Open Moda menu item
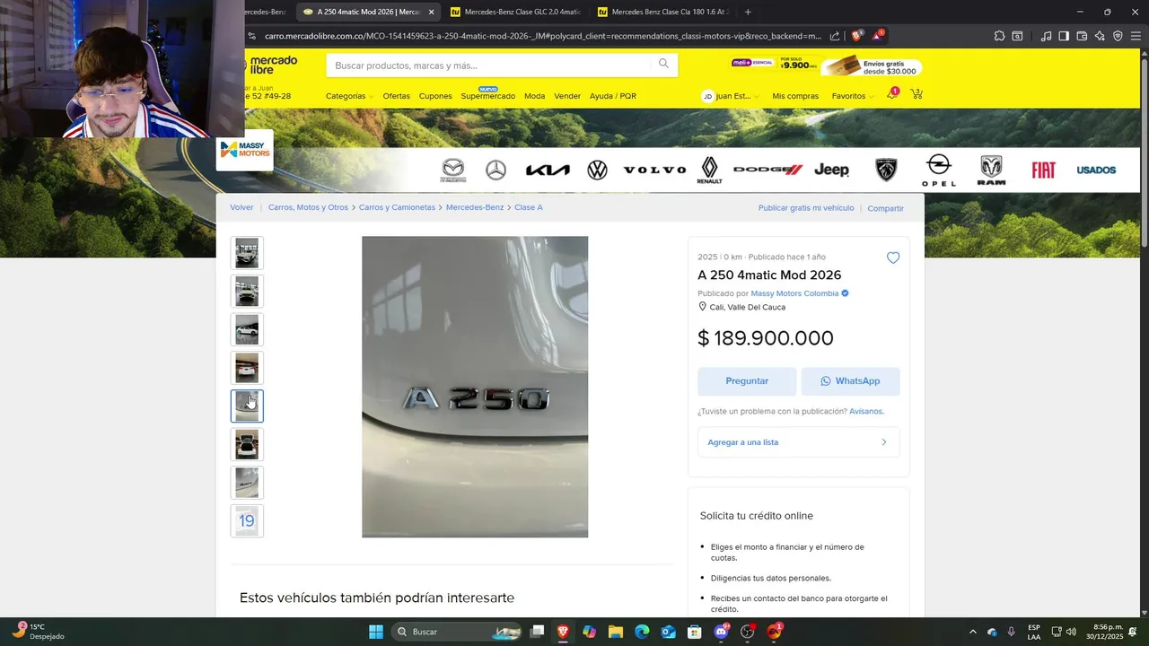Screen dimensions: 1149x646 pos(534,96)
